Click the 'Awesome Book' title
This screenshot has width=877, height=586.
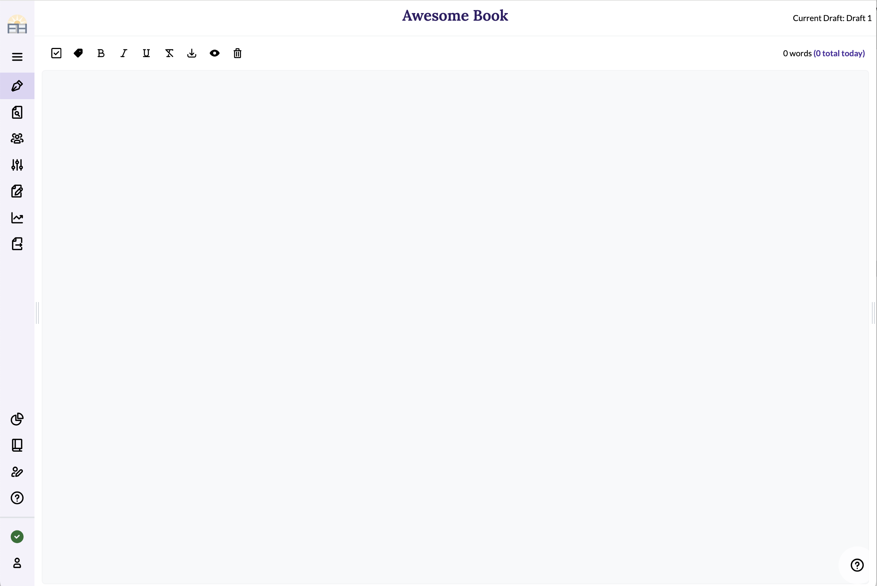coord(455,15)
